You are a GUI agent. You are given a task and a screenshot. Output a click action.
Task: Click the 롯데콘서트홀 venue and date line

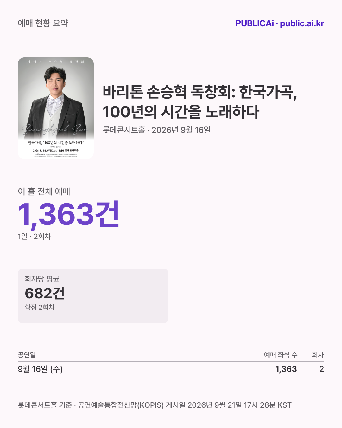pyautogui.click(x=156, y=130)
